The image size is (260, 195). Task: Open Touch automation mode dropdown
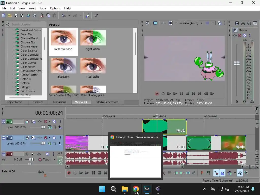coord(55,159)
